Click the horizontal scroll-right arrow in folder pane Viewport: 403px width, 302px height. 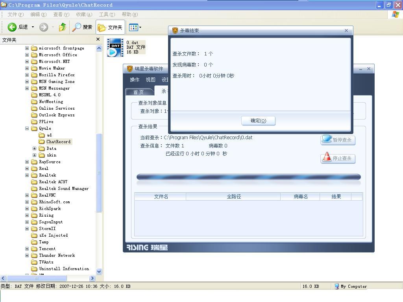click(92, 278)
